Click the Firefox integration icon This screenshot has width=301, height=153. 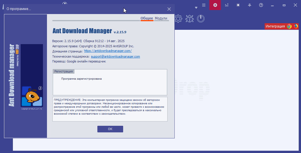[x=296, y=26]
